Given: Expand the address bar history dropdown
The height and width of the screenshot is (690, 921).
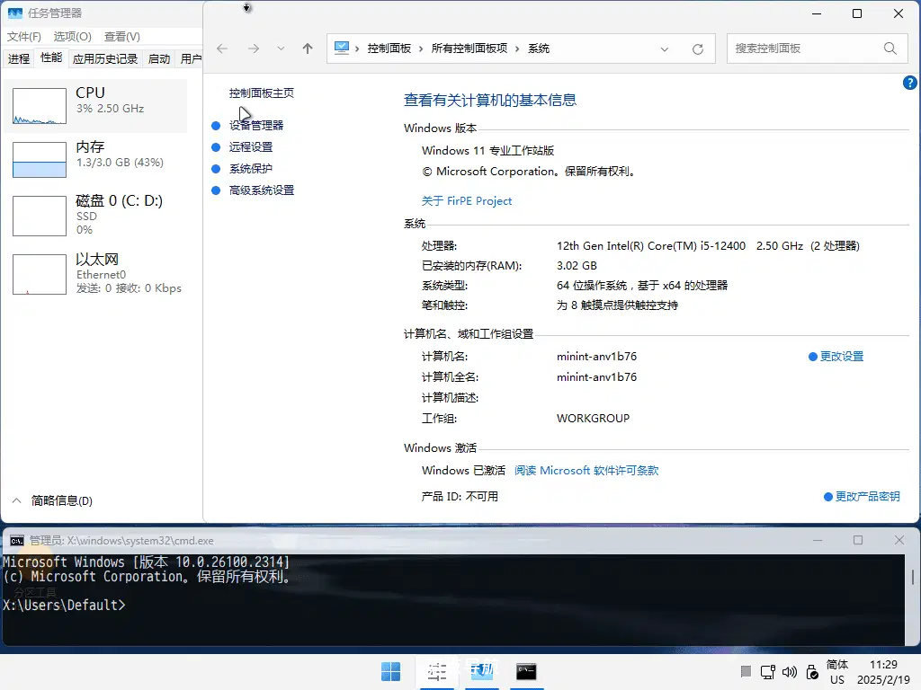Looking at the screenshot, I should [x=665, y=49].
